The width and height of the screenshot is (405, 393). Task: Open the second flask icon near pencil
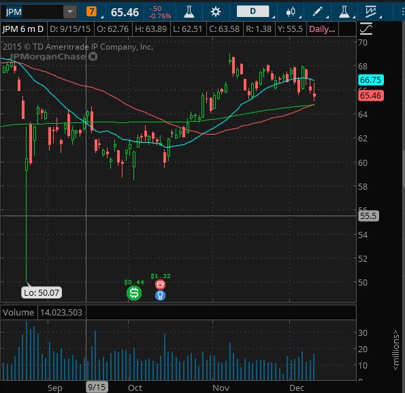click(344, 12)
